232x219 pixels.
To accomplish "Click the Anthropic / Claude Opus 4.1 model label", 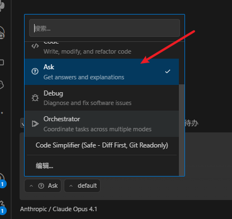I will (x=59, y=209).
